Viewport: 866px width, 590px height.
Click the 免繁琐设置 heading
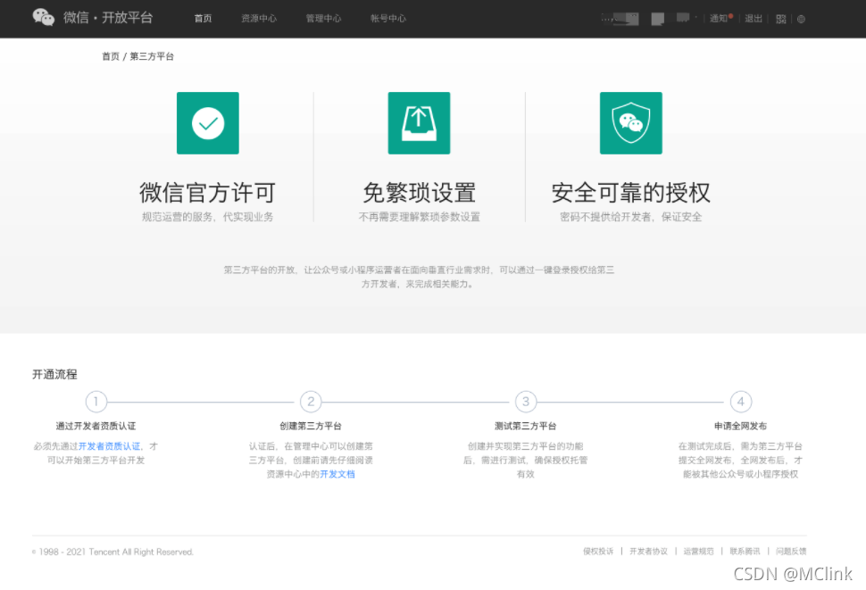tap(420, 193)
